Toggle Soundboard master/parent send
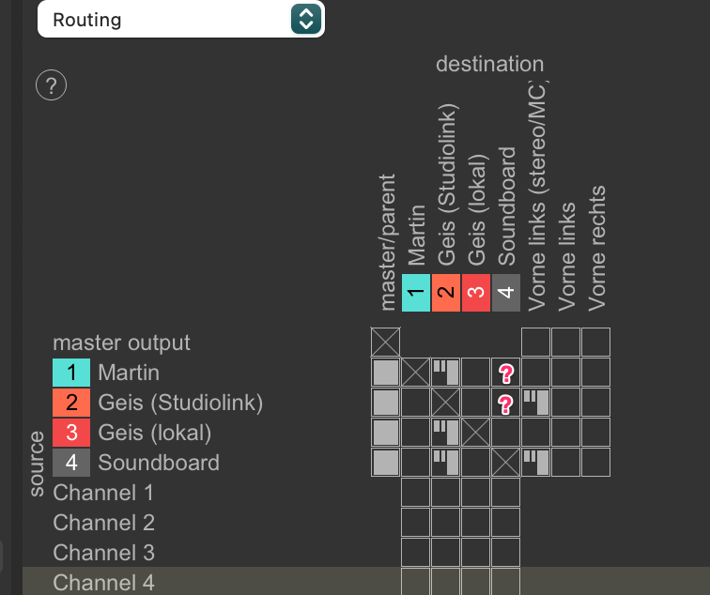The height and width of the screenshot is (595, 710). click(386, 463)
